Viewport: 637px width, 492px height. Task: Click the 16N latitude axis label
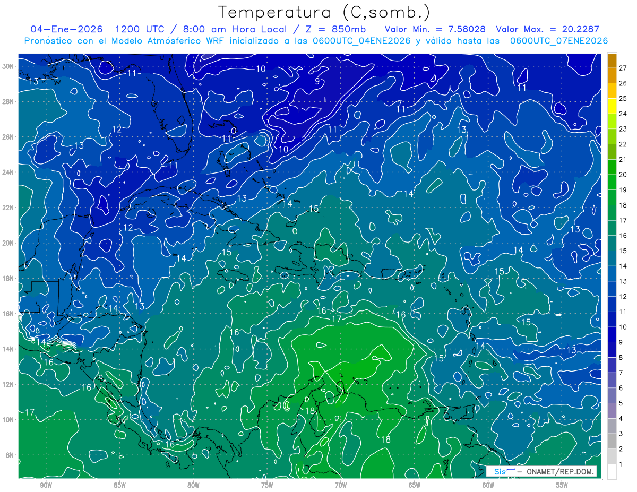(x=8, y=314)
